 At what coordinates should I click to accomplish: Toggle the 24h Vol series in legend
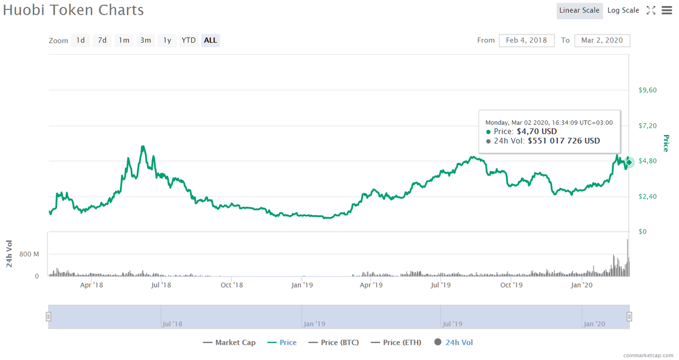point(454,342)
